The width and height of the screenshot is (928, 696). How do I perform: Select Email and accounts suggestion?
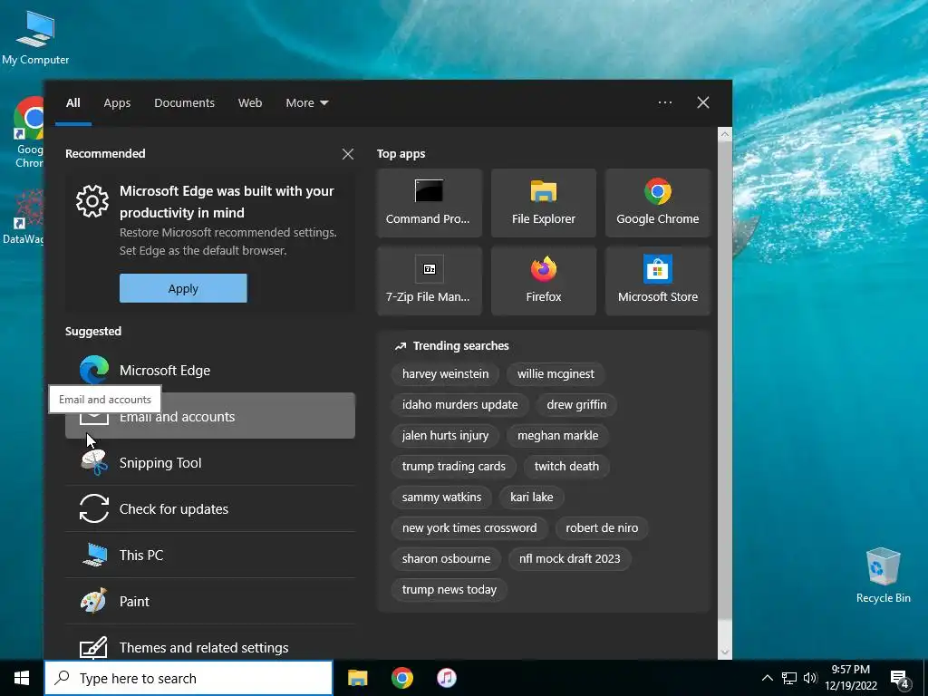pyautogui.click(x=210, y=416)
